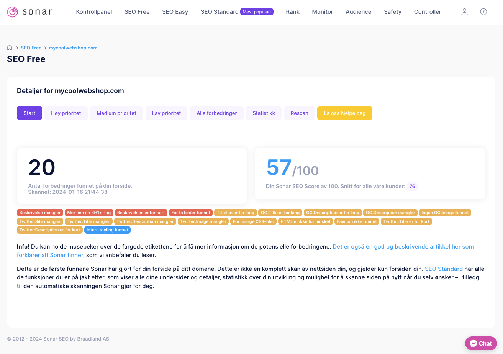Click the Favicon ikke funnet tag
503x354 pixels.
coord(356,221)
